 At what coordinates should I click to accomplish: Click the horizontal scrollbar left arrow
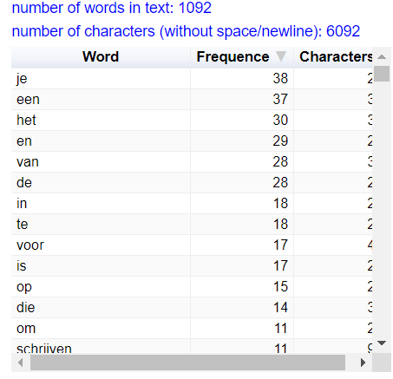[x=21, y=363]
